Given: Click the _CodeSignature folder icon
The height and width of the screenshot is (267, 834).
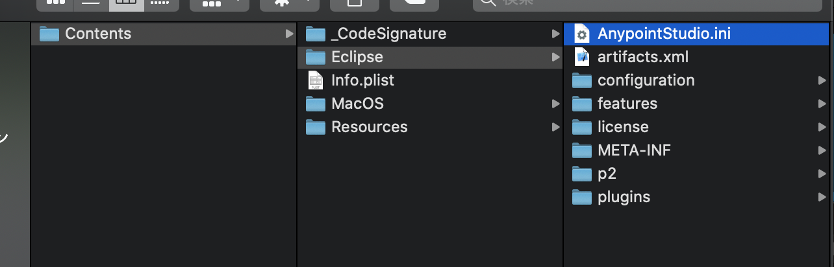Looking at the screenshot, I should coord(316,34).
